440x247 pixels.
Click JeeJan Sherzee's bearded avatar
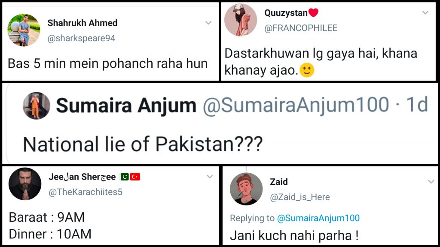[x=24, y=184]
